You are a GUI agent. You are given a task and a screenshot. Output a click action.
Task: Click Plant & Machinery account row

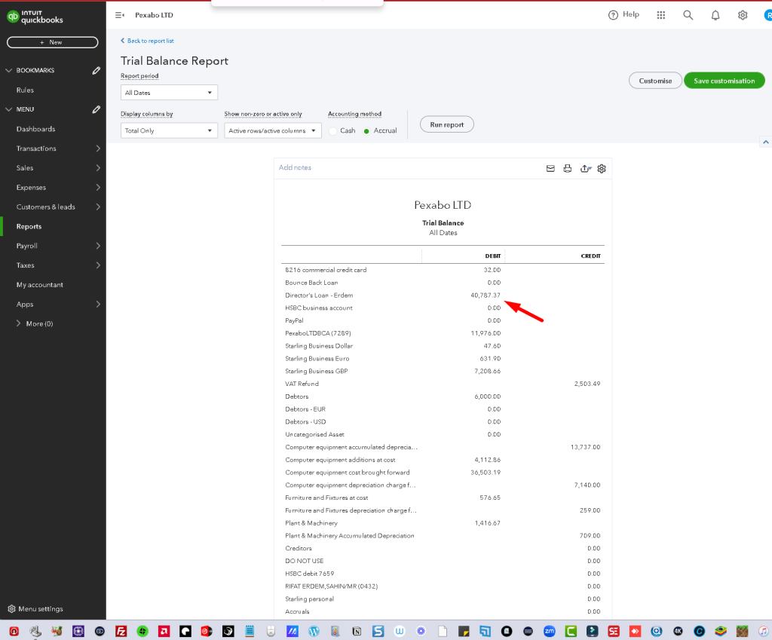(x=443, y=523)
